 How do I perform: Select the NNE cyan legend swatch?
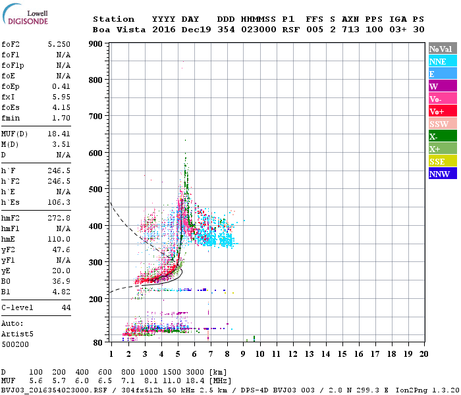tap(443, 61)
